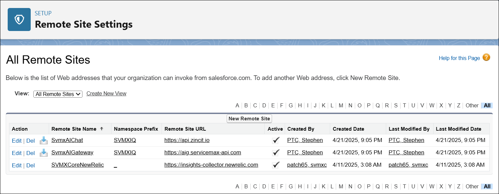Sort by Remote Site Name column header

click(74, 129)
